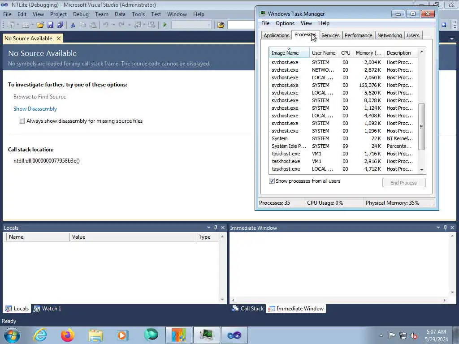The height and width of the screenshot is (344, 459).
Task: Click the Immediate Window horizontal scrollbar right arrow
Action: coord(445,300)
